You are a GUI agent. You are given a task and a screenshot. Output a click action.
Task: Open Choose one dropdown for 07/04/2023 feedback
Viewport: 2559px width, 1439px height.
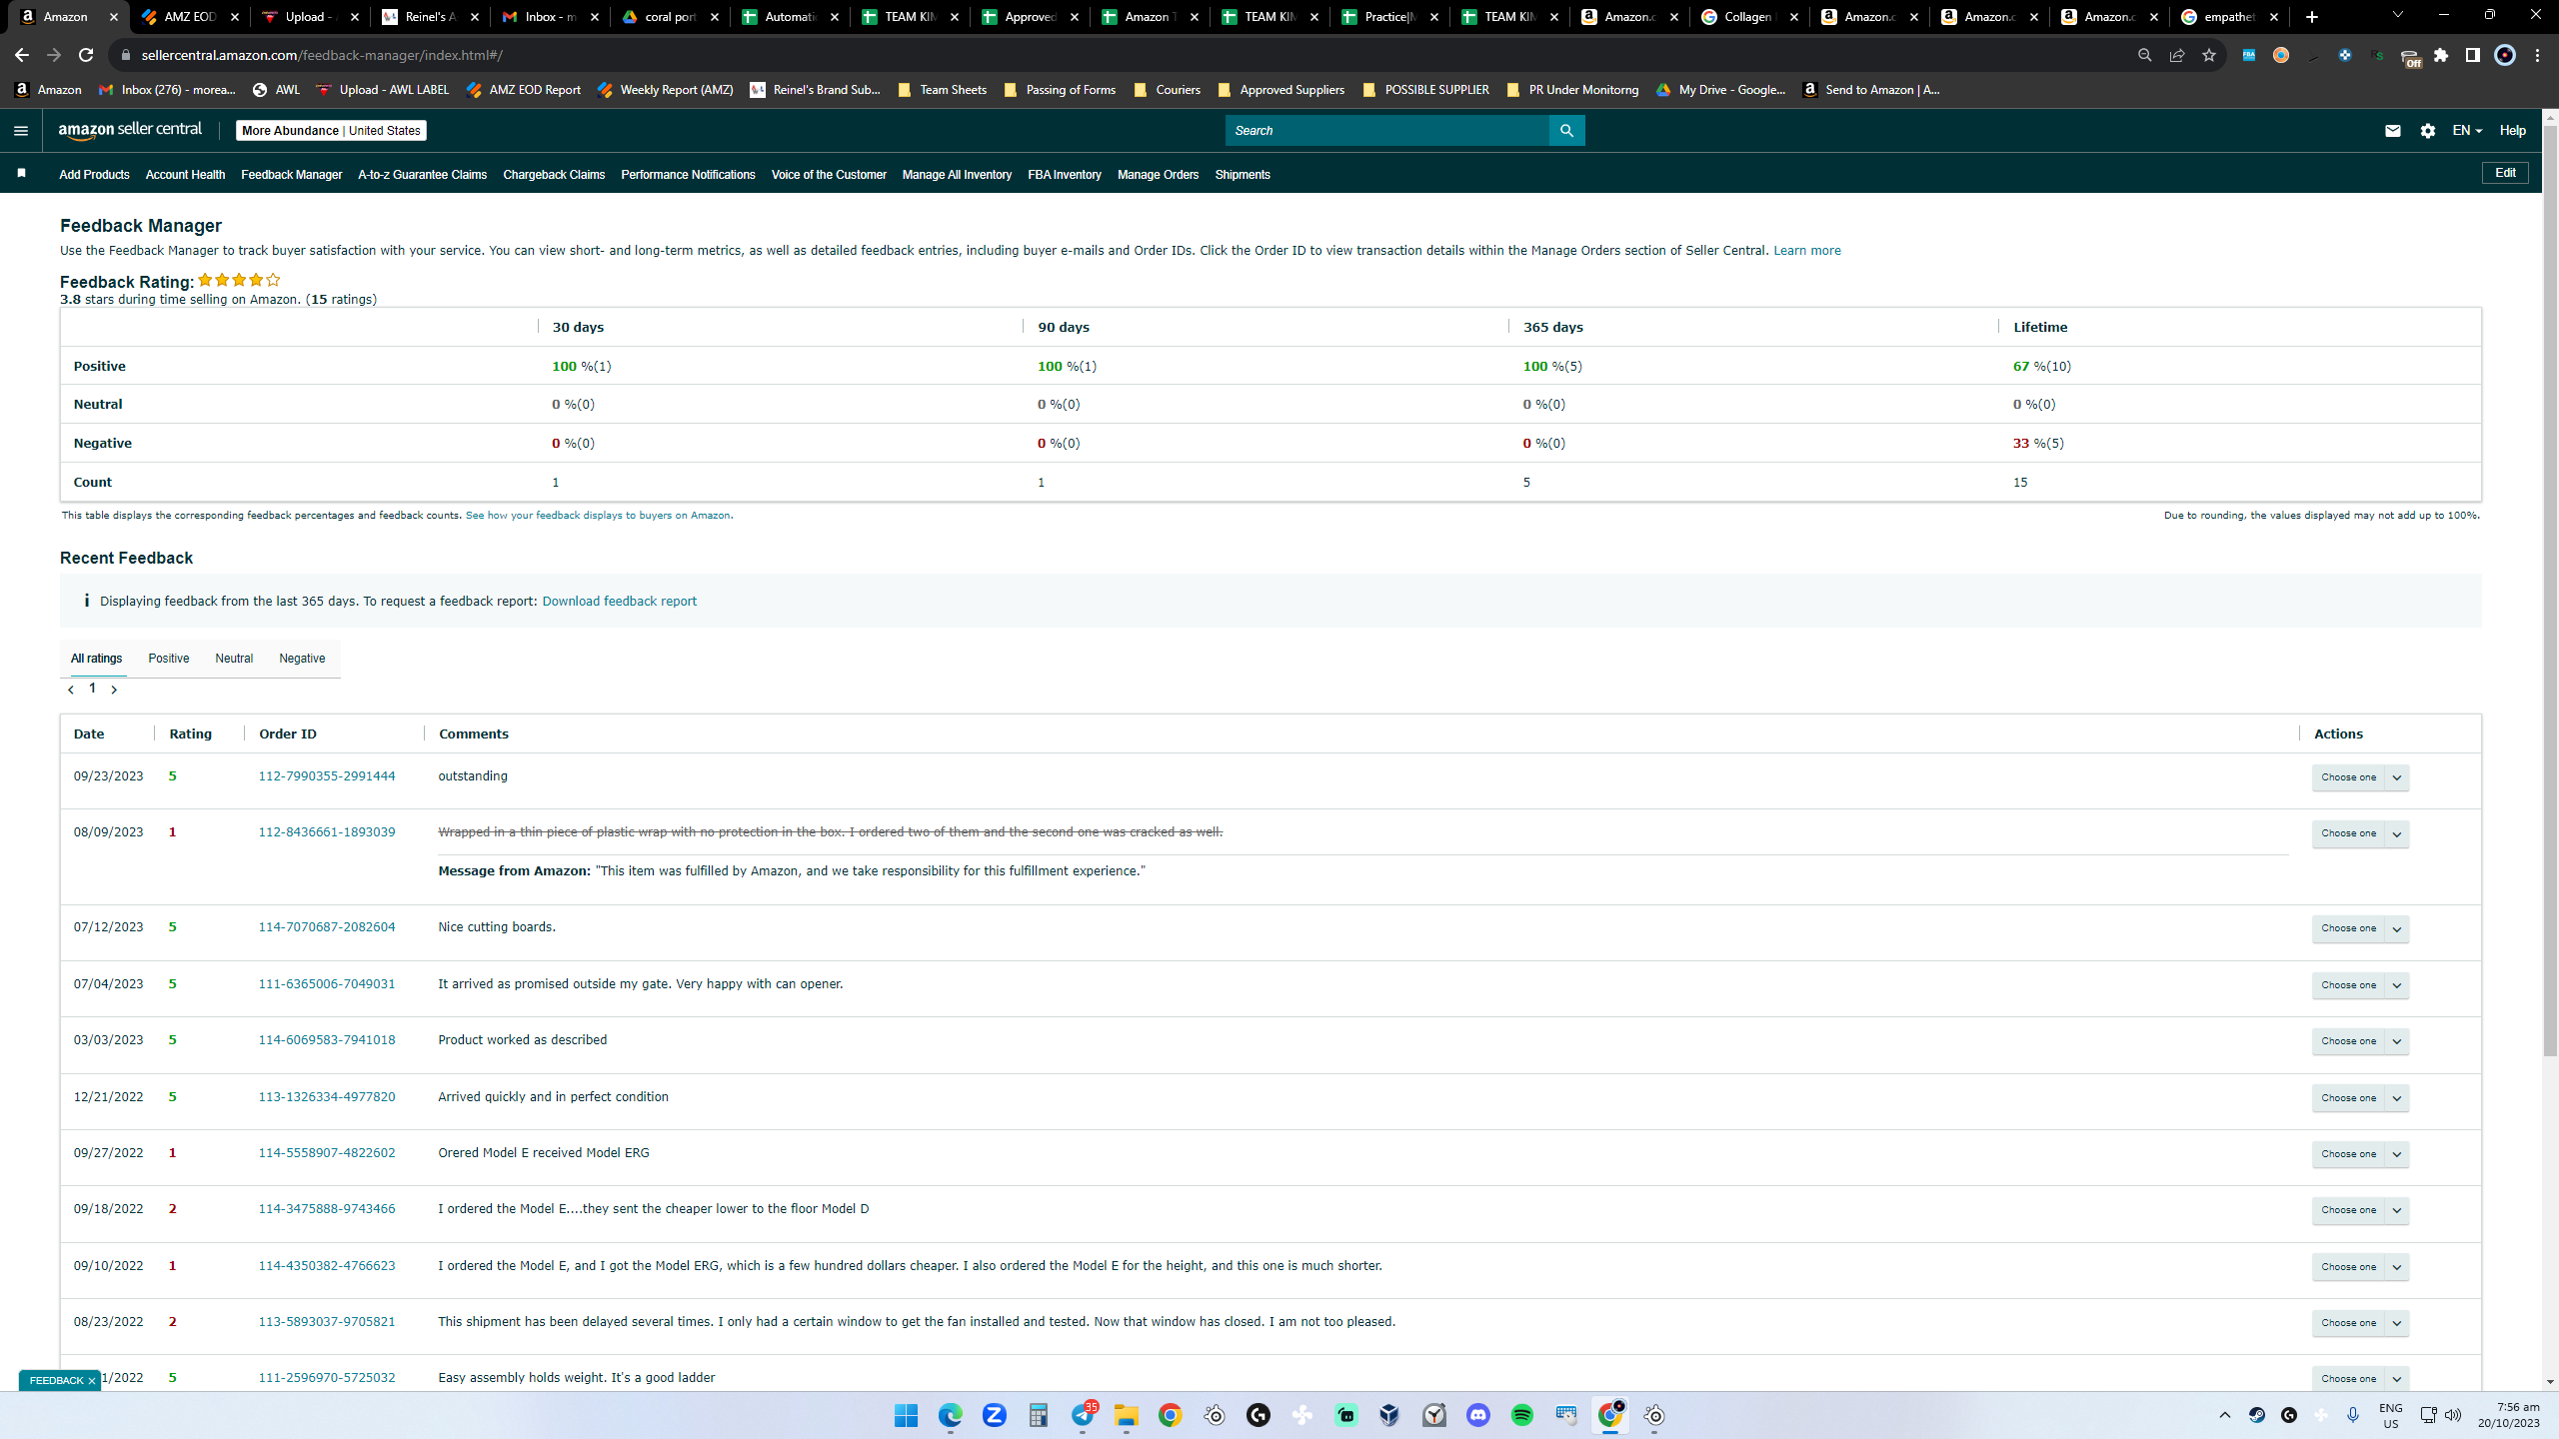click(2360, 985)
